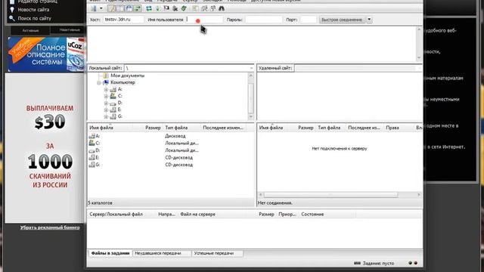The image size is (484, 272).
Task: Click the uCoz Полное описание системы banner
Action: click(46, 54)
